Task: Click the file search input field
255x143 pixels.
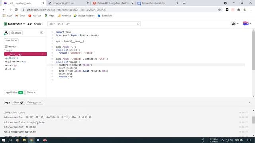Action: [94, 24]
